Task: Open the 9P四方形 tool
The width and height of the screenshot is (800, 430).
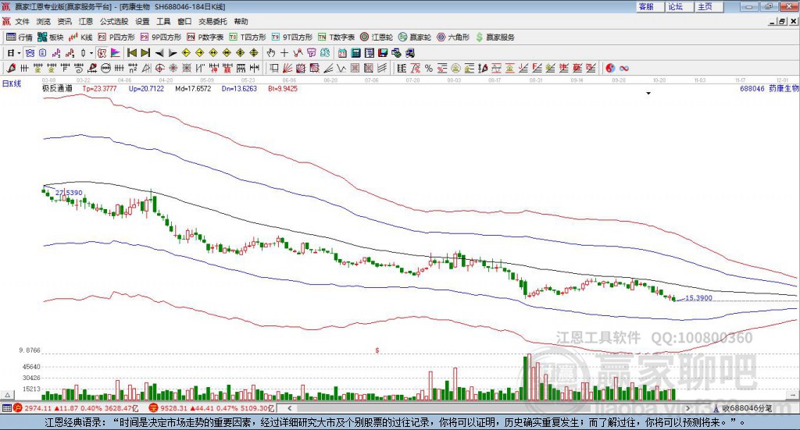Action: pyautogui.click(x=161, y=37)
